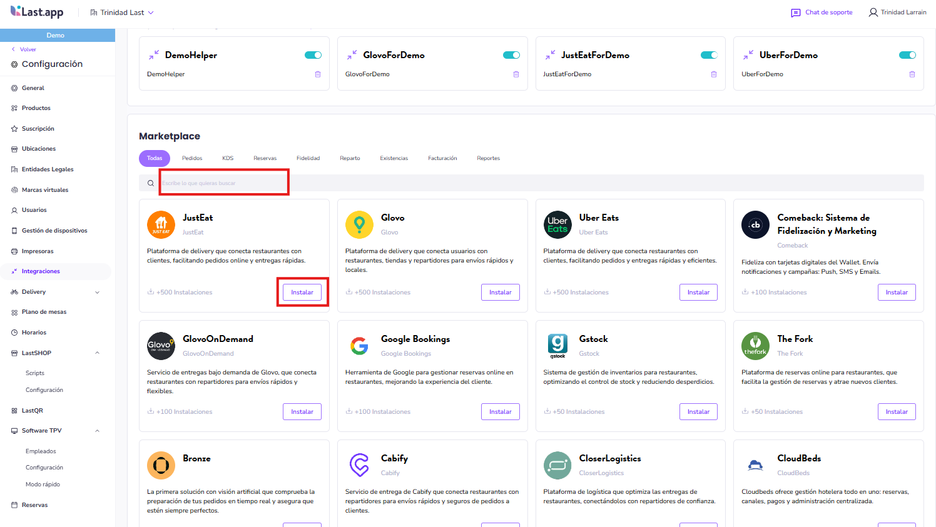Click the LastQR icon

[x=14, y=411]
